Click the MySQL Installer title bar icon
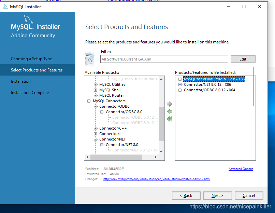Screen dimensions: 275x213 tap(5, 6)
